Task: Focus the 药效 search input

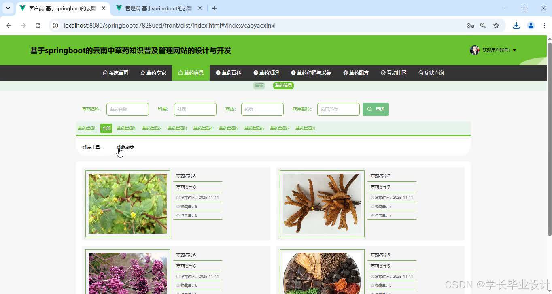Action: point(262,109)
